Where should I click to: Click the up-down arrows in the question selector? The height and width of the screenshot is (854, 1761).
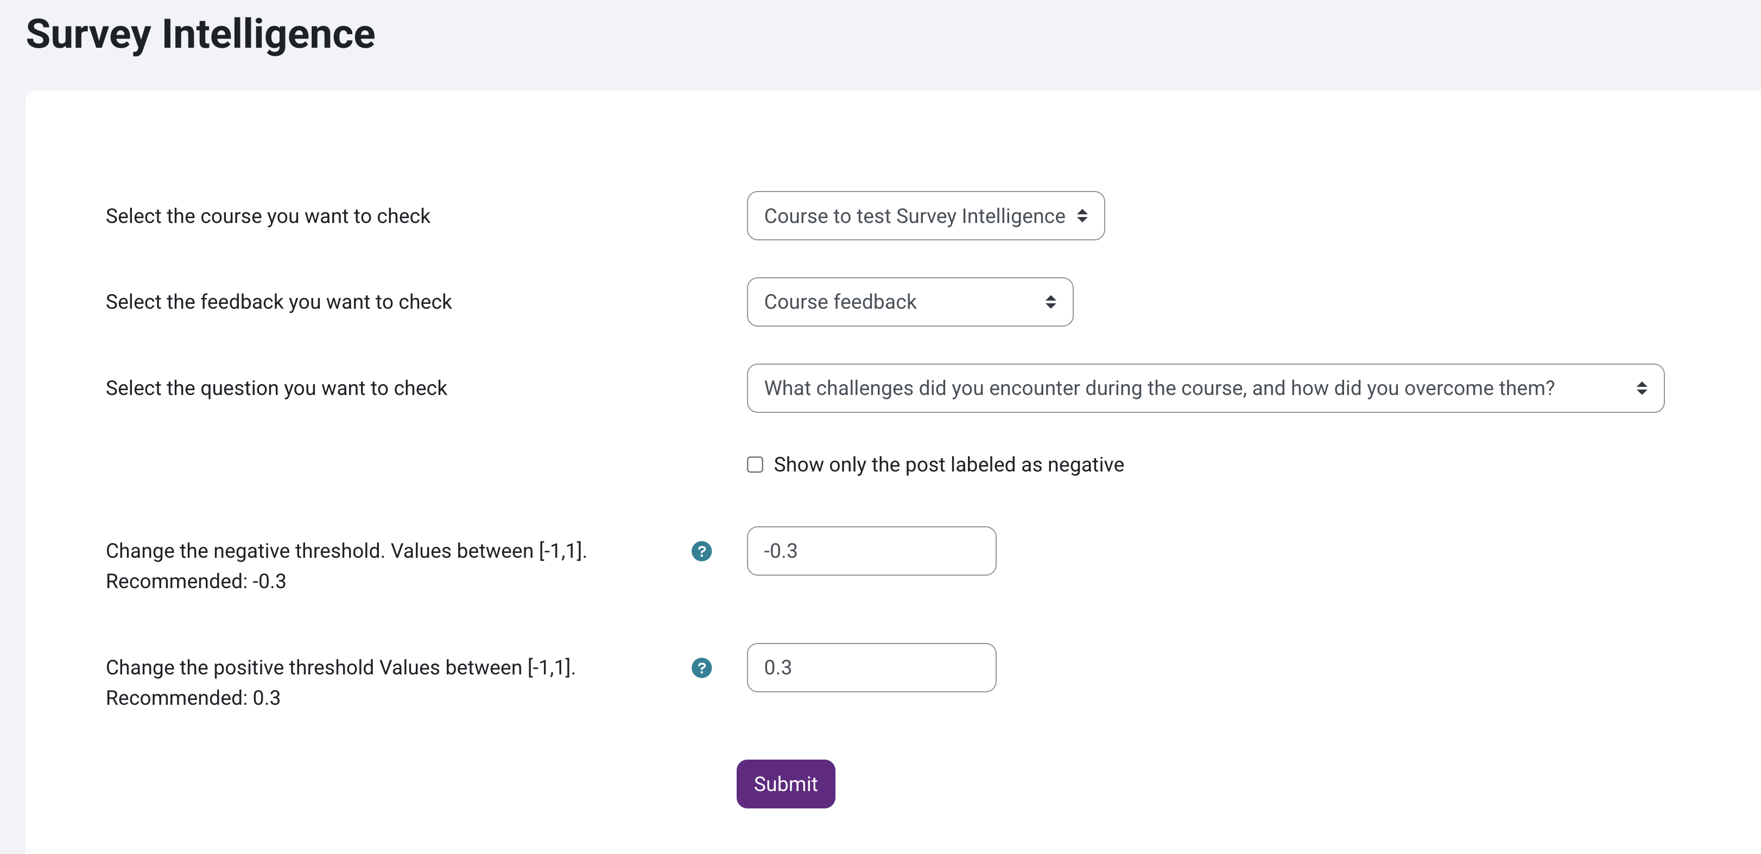pyautogui.click(x=1642, y=388)
